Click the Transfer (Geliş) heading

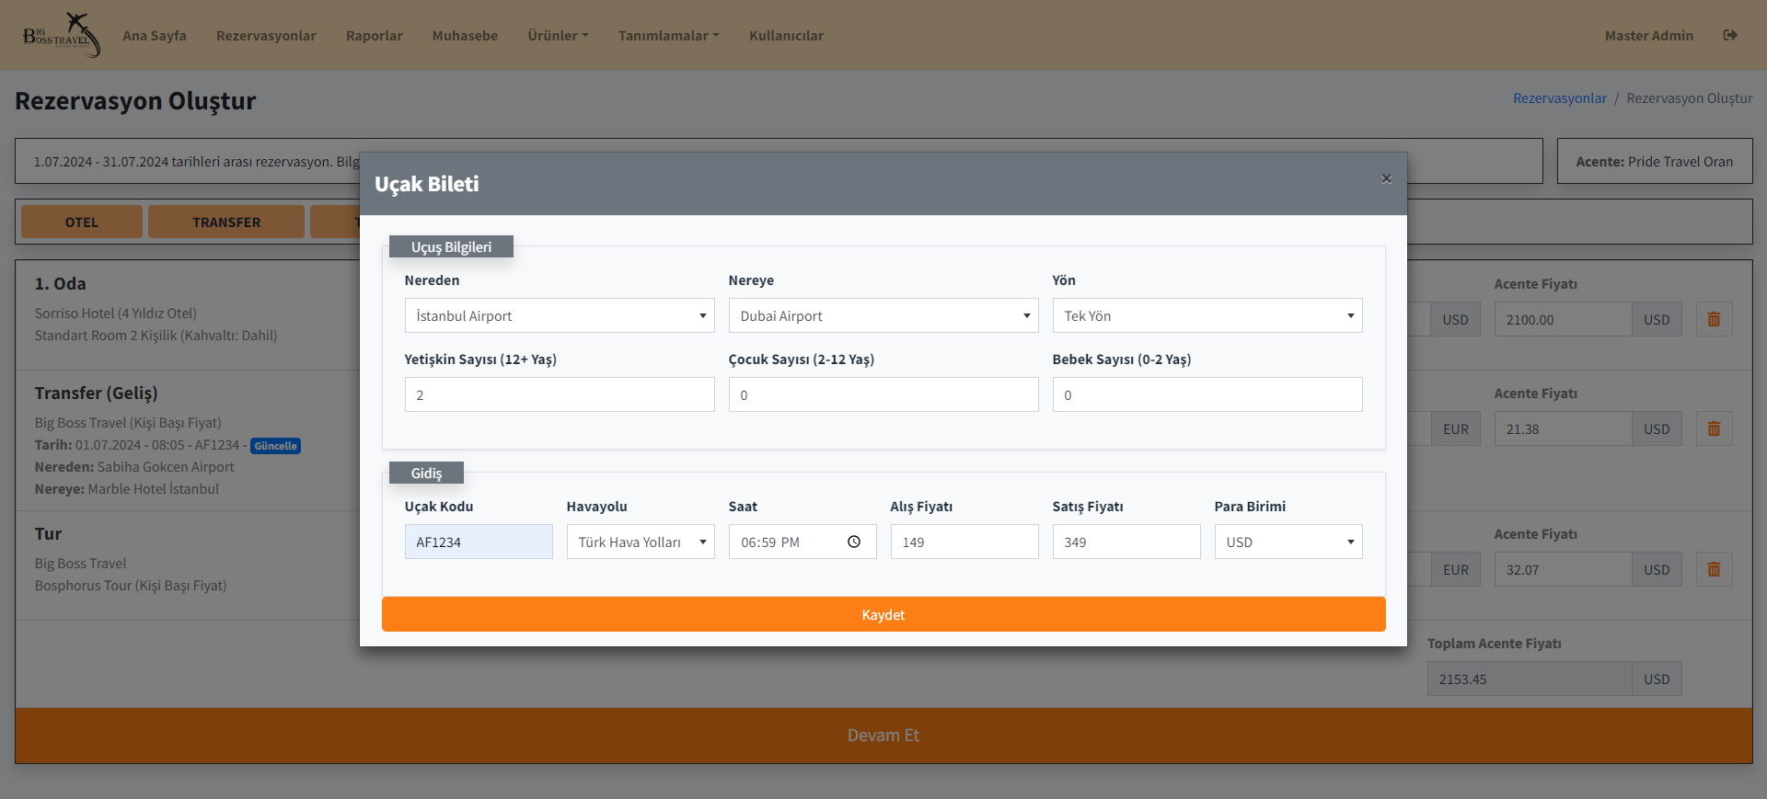click(x=97, y=393)
